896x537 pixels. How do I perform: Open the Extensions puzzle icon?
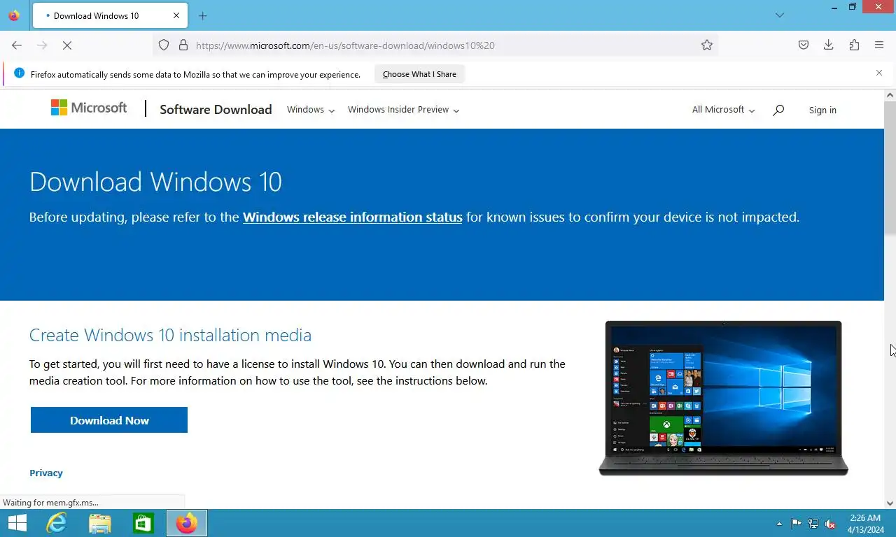tap(854, 45)
